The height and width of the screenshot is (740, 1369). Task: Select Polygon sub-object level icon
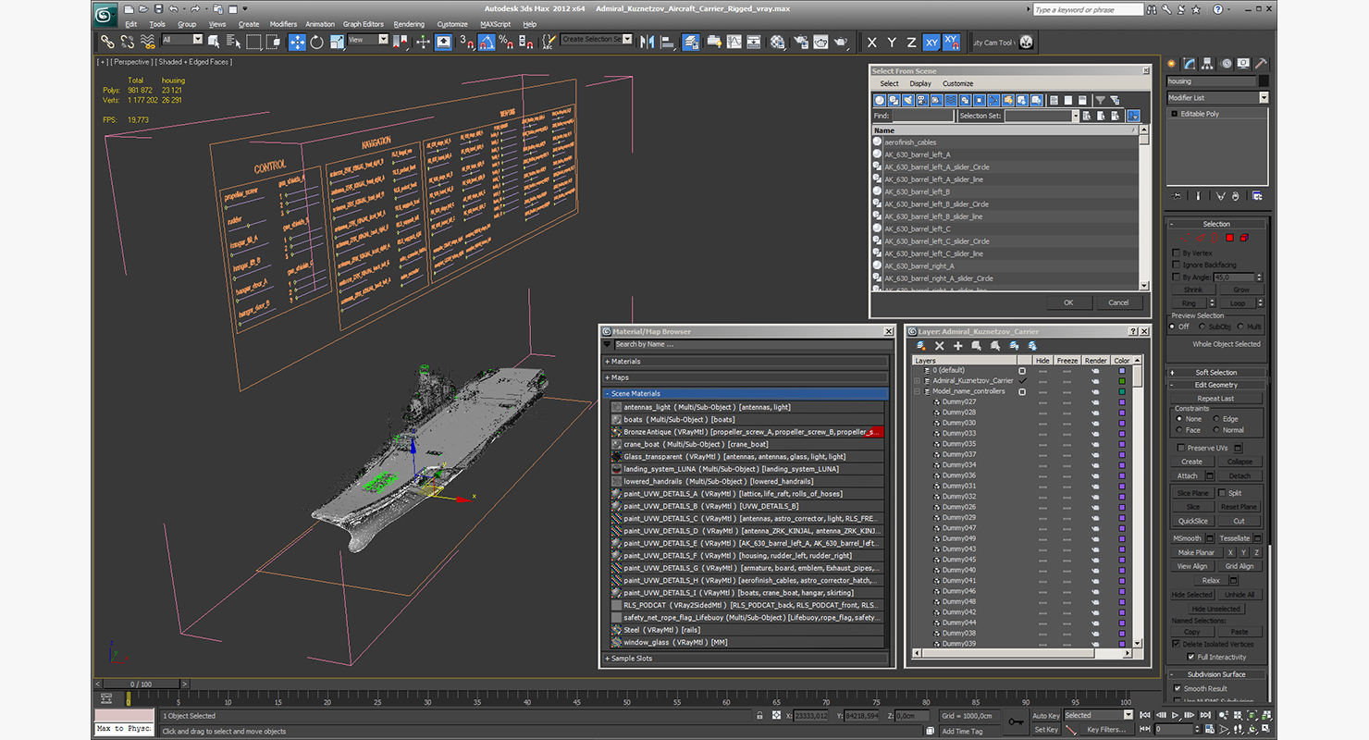tap(1229, 238)
